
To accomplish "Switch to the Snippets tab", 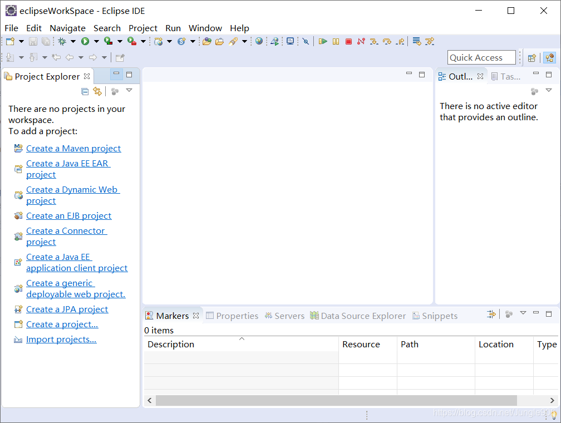I will 435,316.
